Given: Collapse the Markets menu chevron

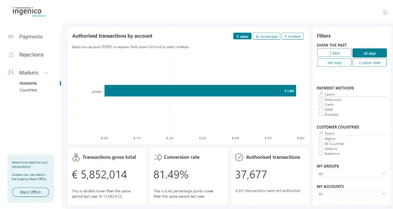Looking at the screenshot, I should point(46,73).
